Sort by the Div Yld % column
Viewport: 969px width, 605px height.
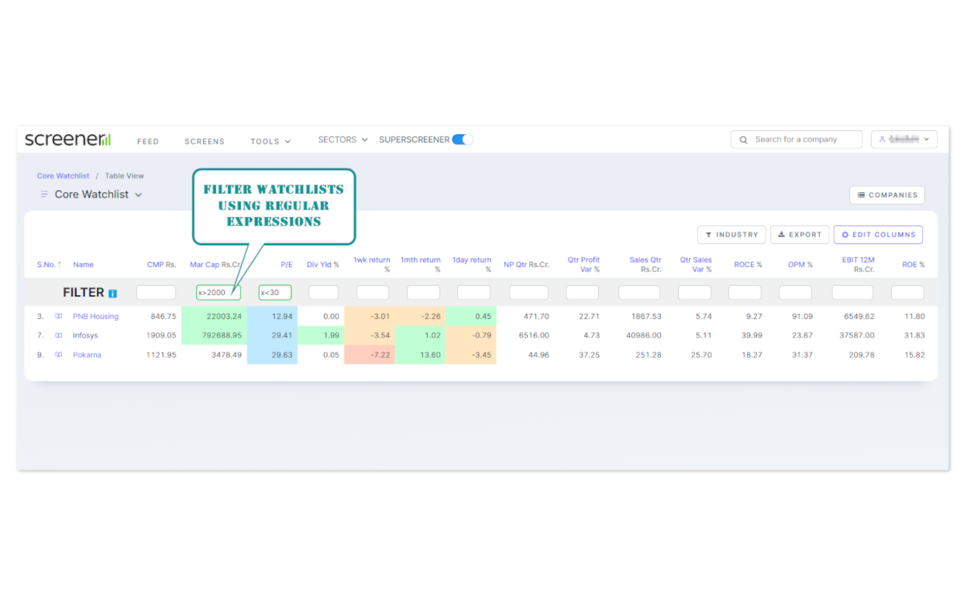pos(322,265)
